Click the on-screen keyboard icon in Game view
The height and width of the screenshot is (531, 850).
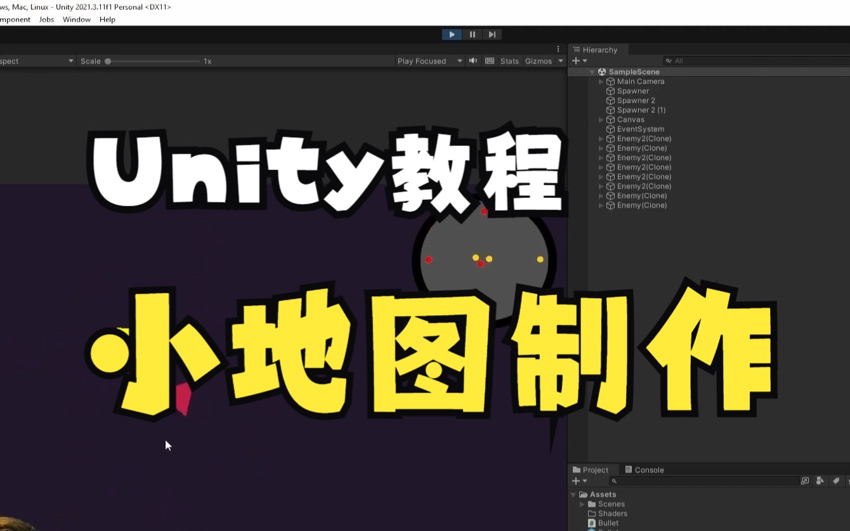490,60
